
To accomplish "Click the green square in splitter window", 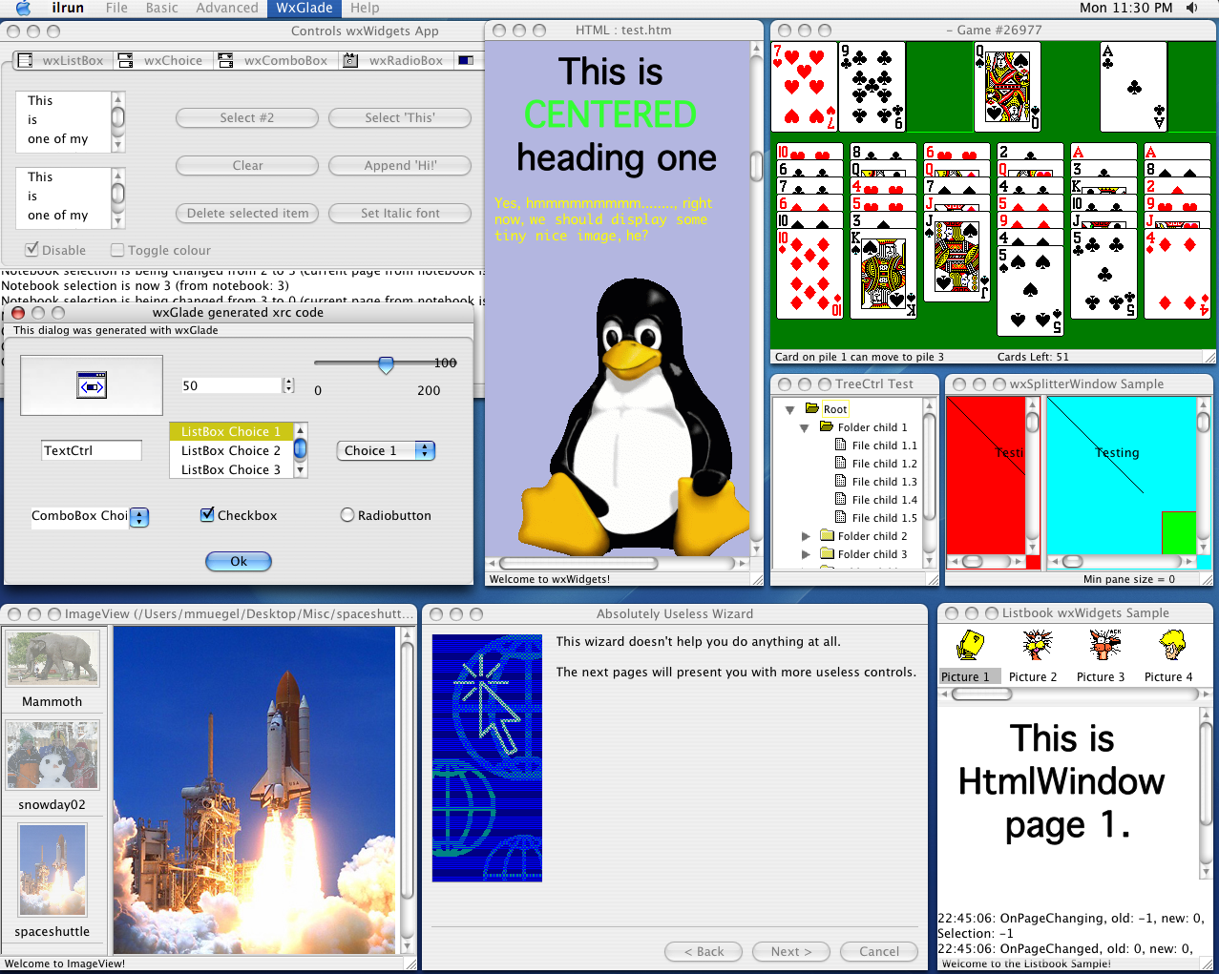I will pyautogui.click(x=1178, y=532).
